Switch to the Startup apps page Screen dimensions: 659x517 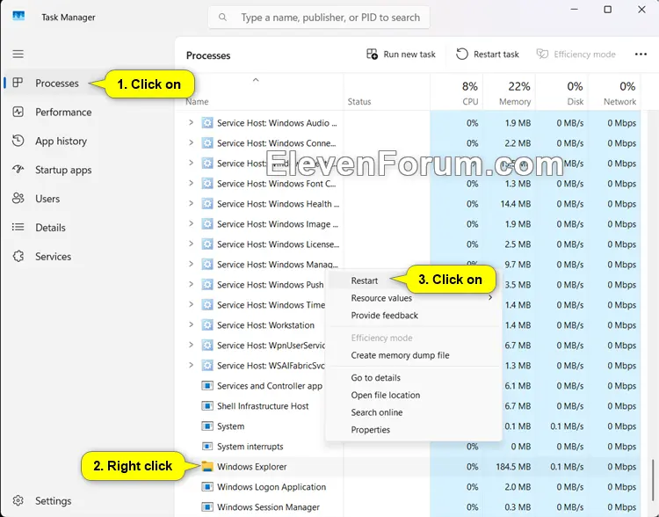pyautogui.click(x=63, y=170)
